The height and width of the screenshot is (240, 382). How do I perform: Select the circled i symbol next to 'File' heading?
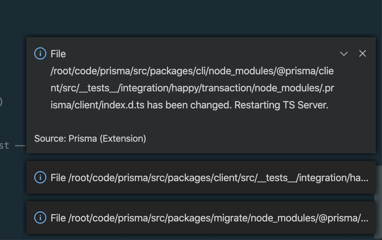(x=40, y=54)
